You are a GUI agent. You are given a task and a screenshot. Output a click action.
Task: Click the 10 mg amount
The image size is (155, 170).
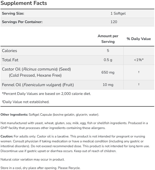pos(108,85)
